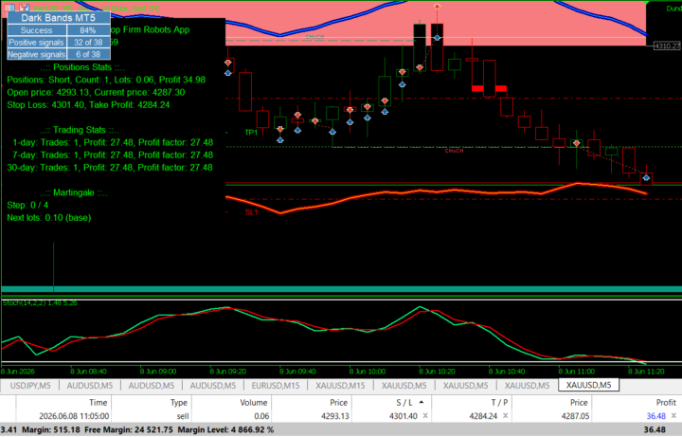Click the 32 of 38 value

click(x=88, y=43)
